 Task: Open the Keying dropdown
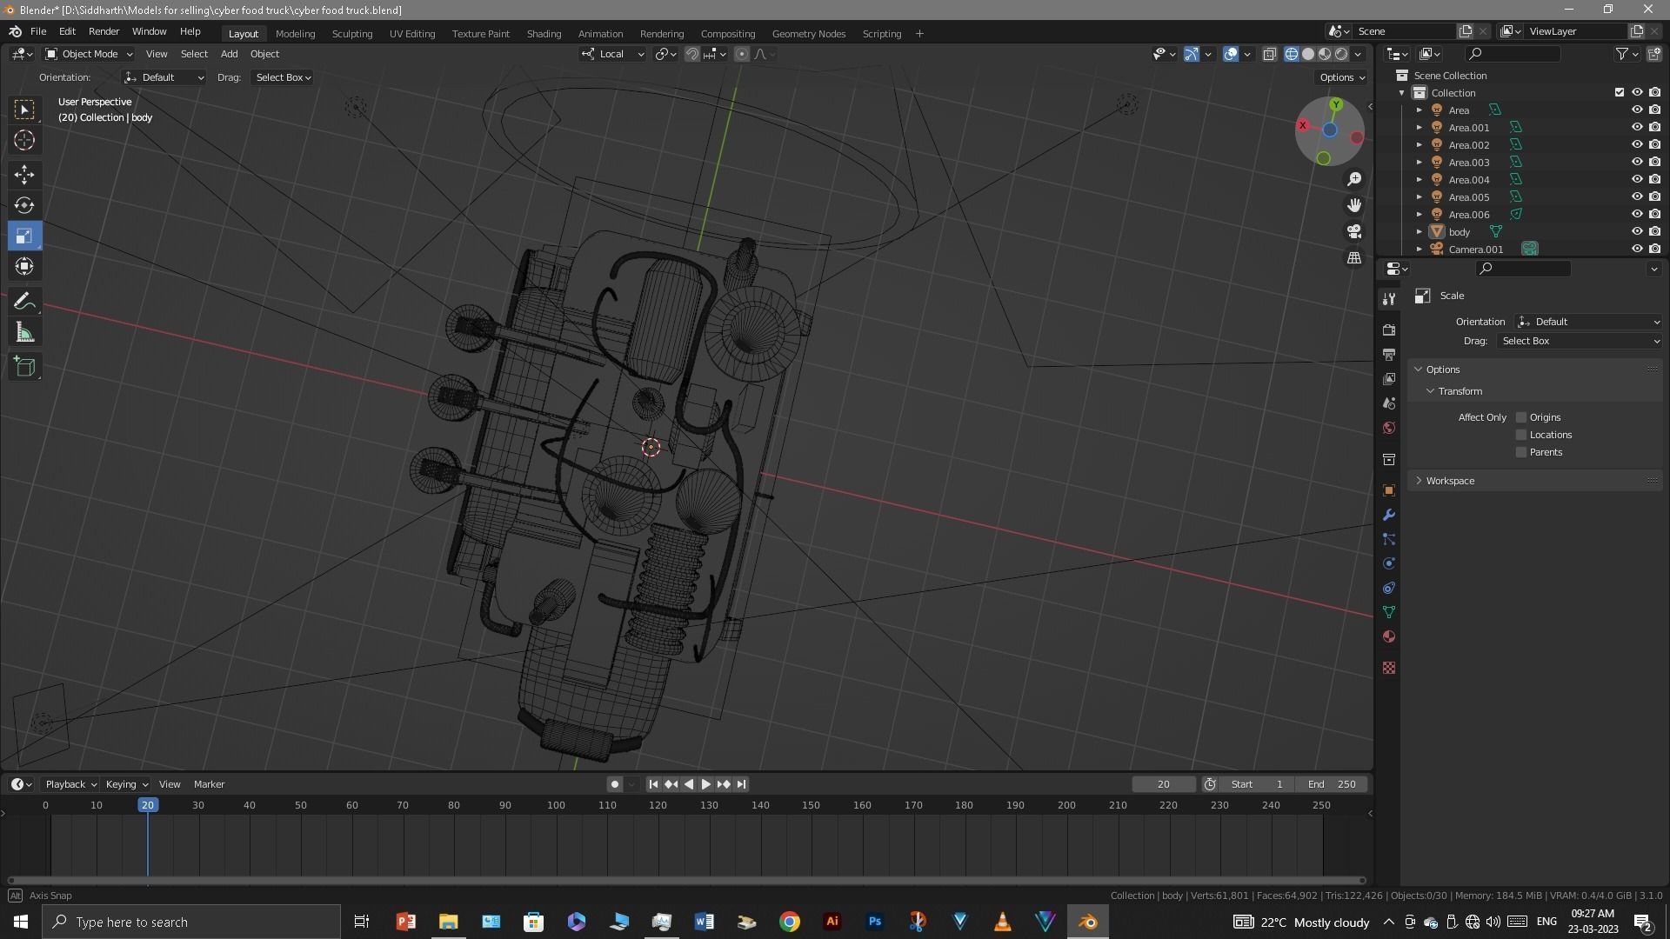(127, 784)
